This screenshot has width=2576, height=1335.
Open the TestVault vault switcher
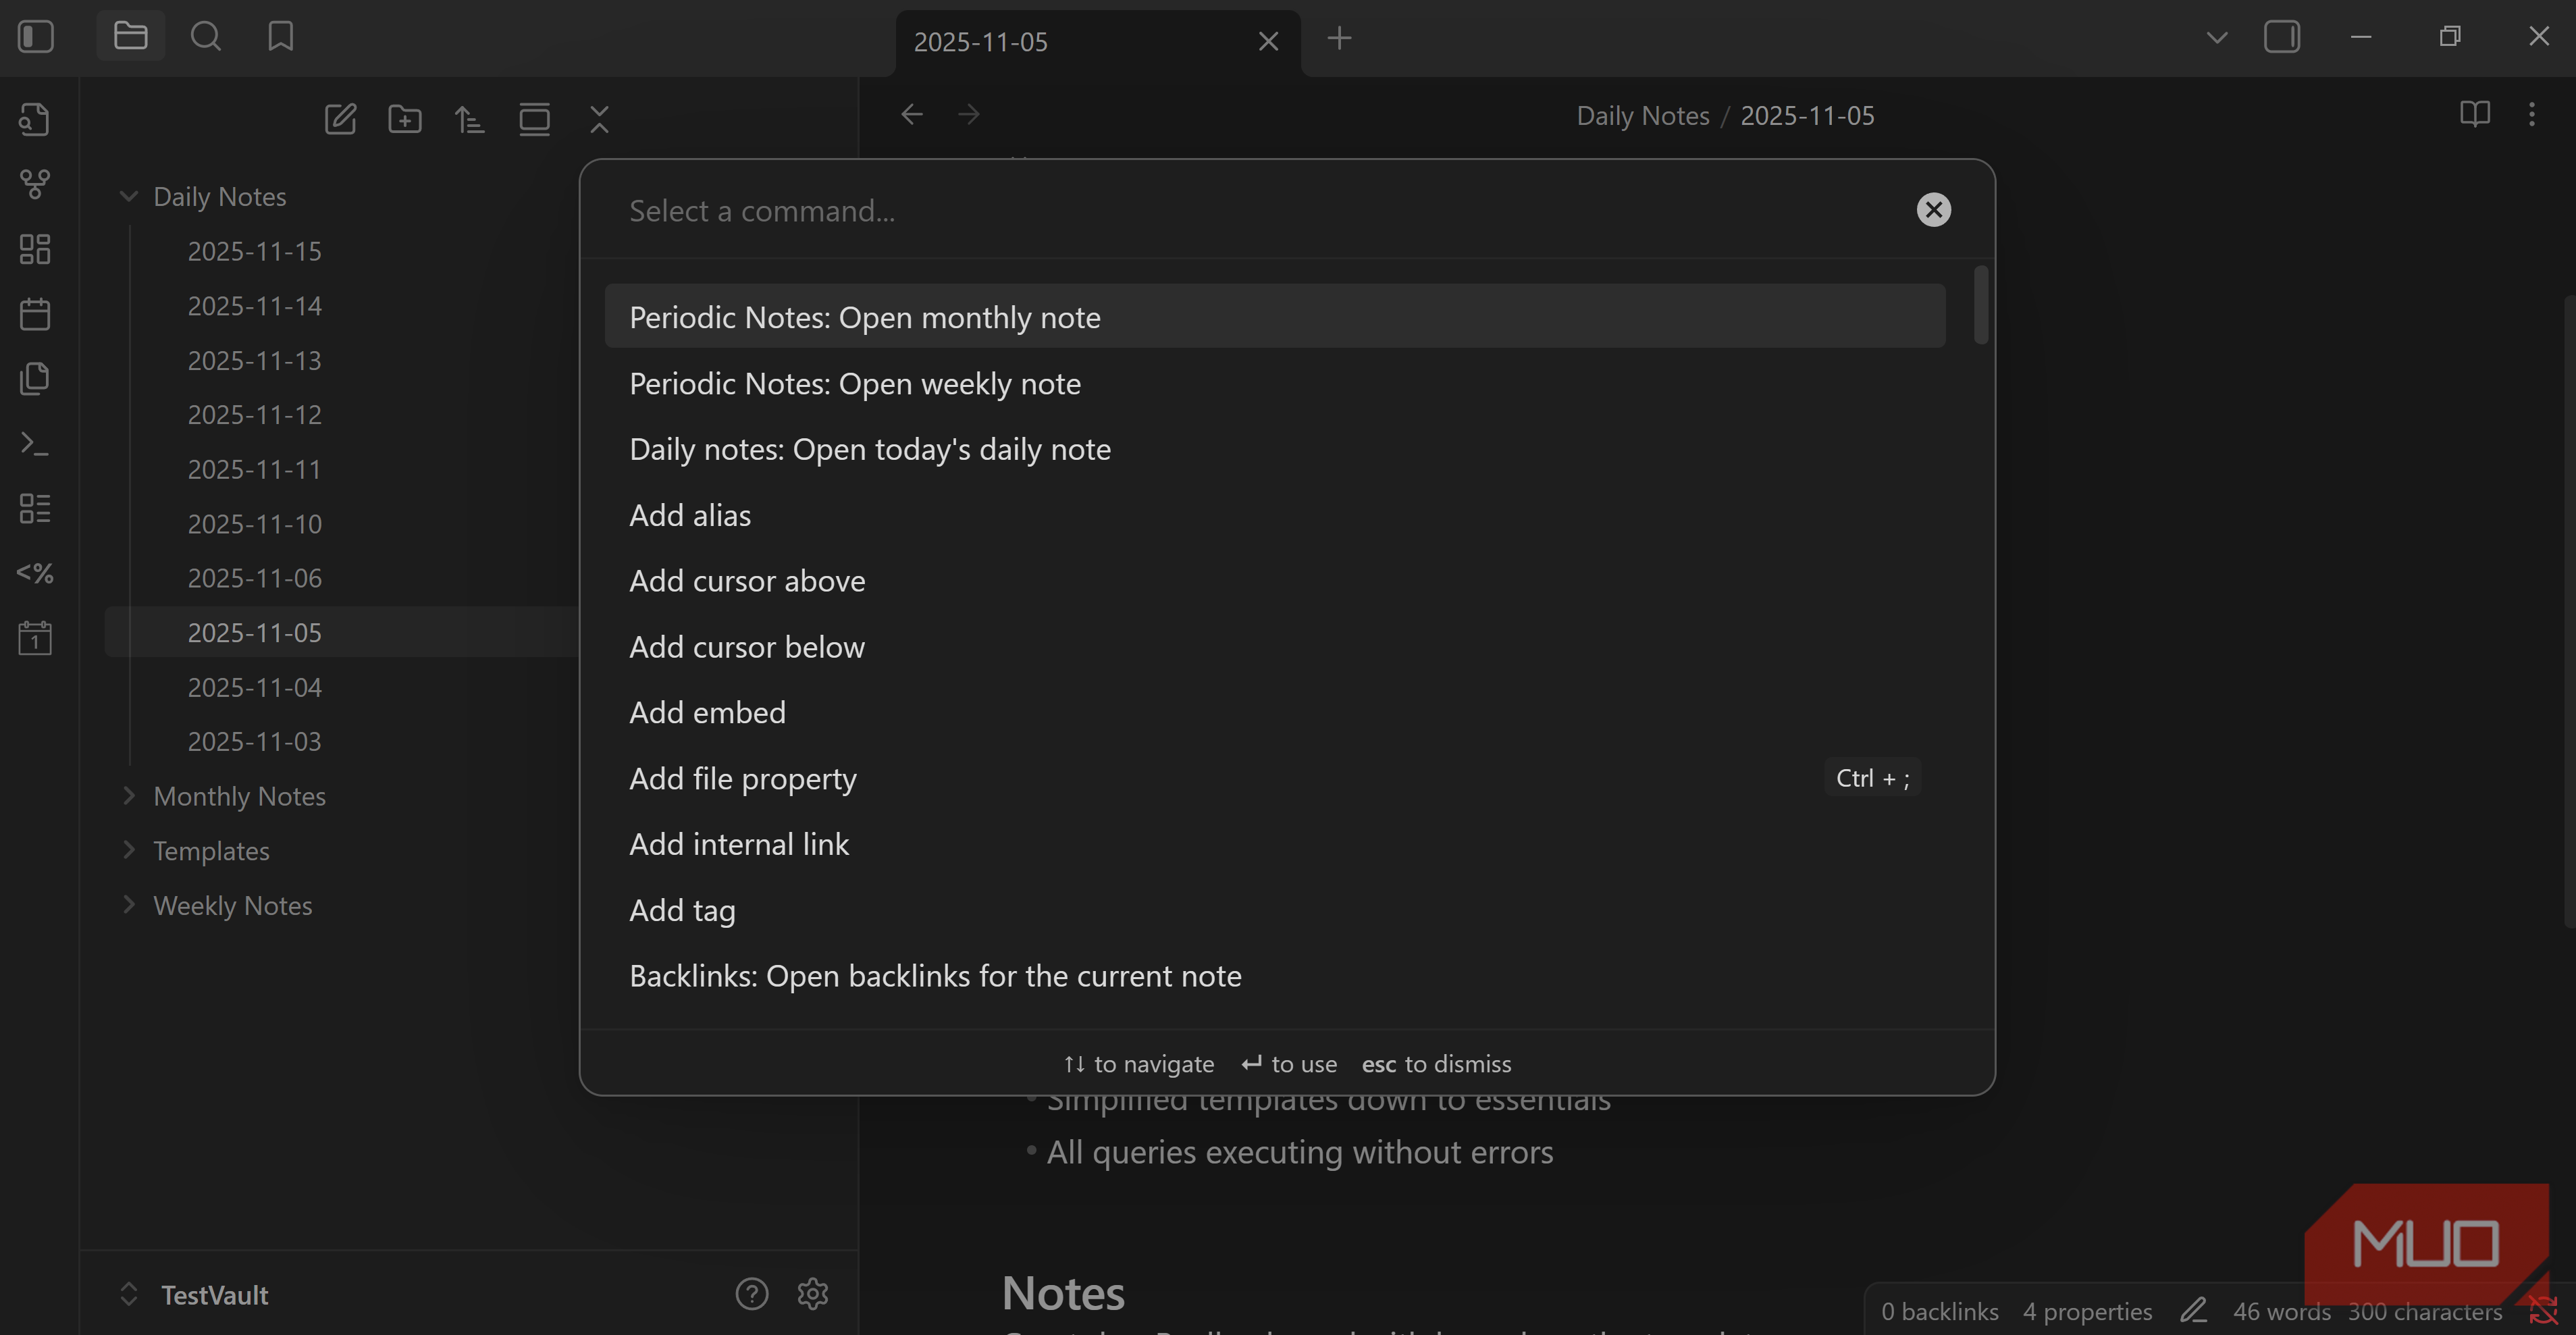click(195, 1295)
